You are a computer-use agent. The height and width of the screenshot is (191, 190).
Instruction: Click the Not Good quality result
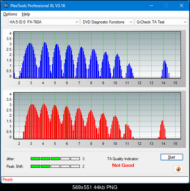click(x=123, y=165)
